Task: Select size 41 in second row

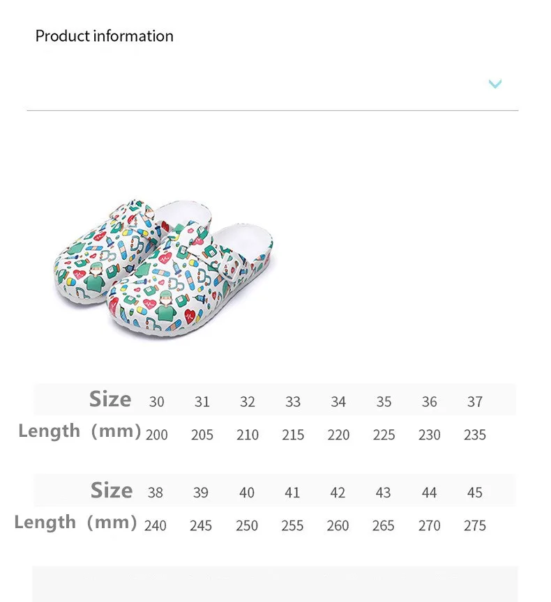Action: pos(292,492)
